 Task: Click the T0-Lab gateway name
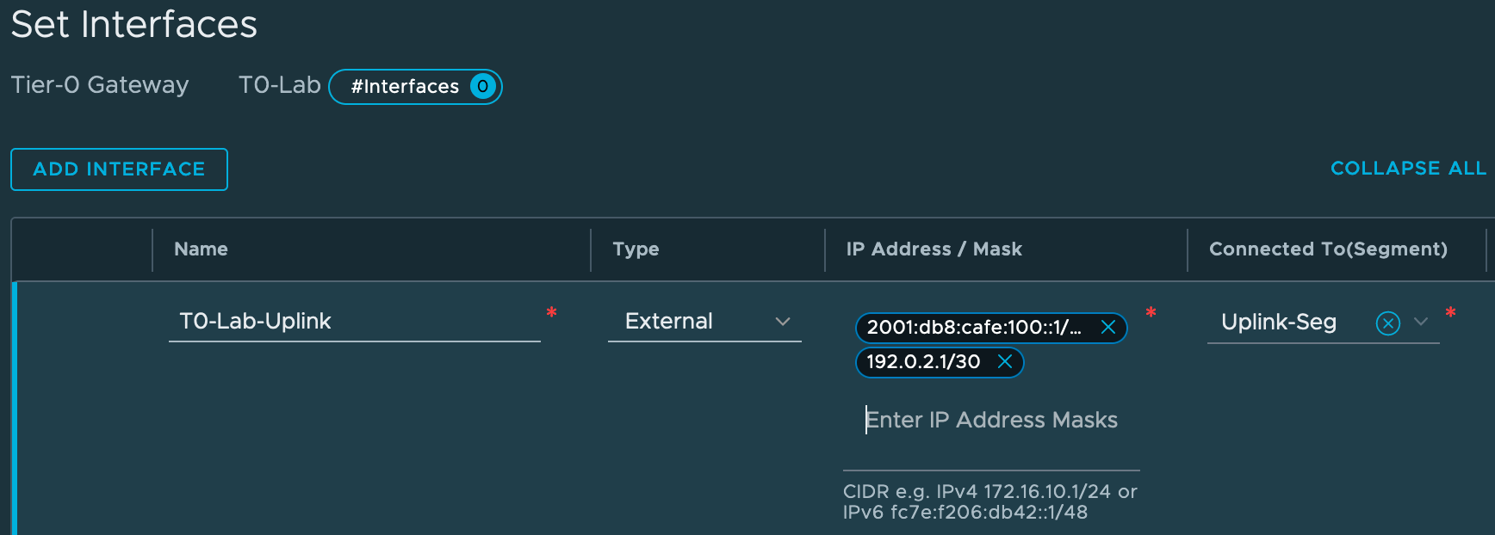click(x=280, y=85)
